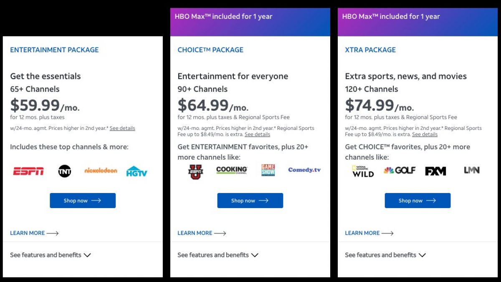501x282 pixels.
Task: Click the Comedy.tv logo
Action: (x=304, y=170)
